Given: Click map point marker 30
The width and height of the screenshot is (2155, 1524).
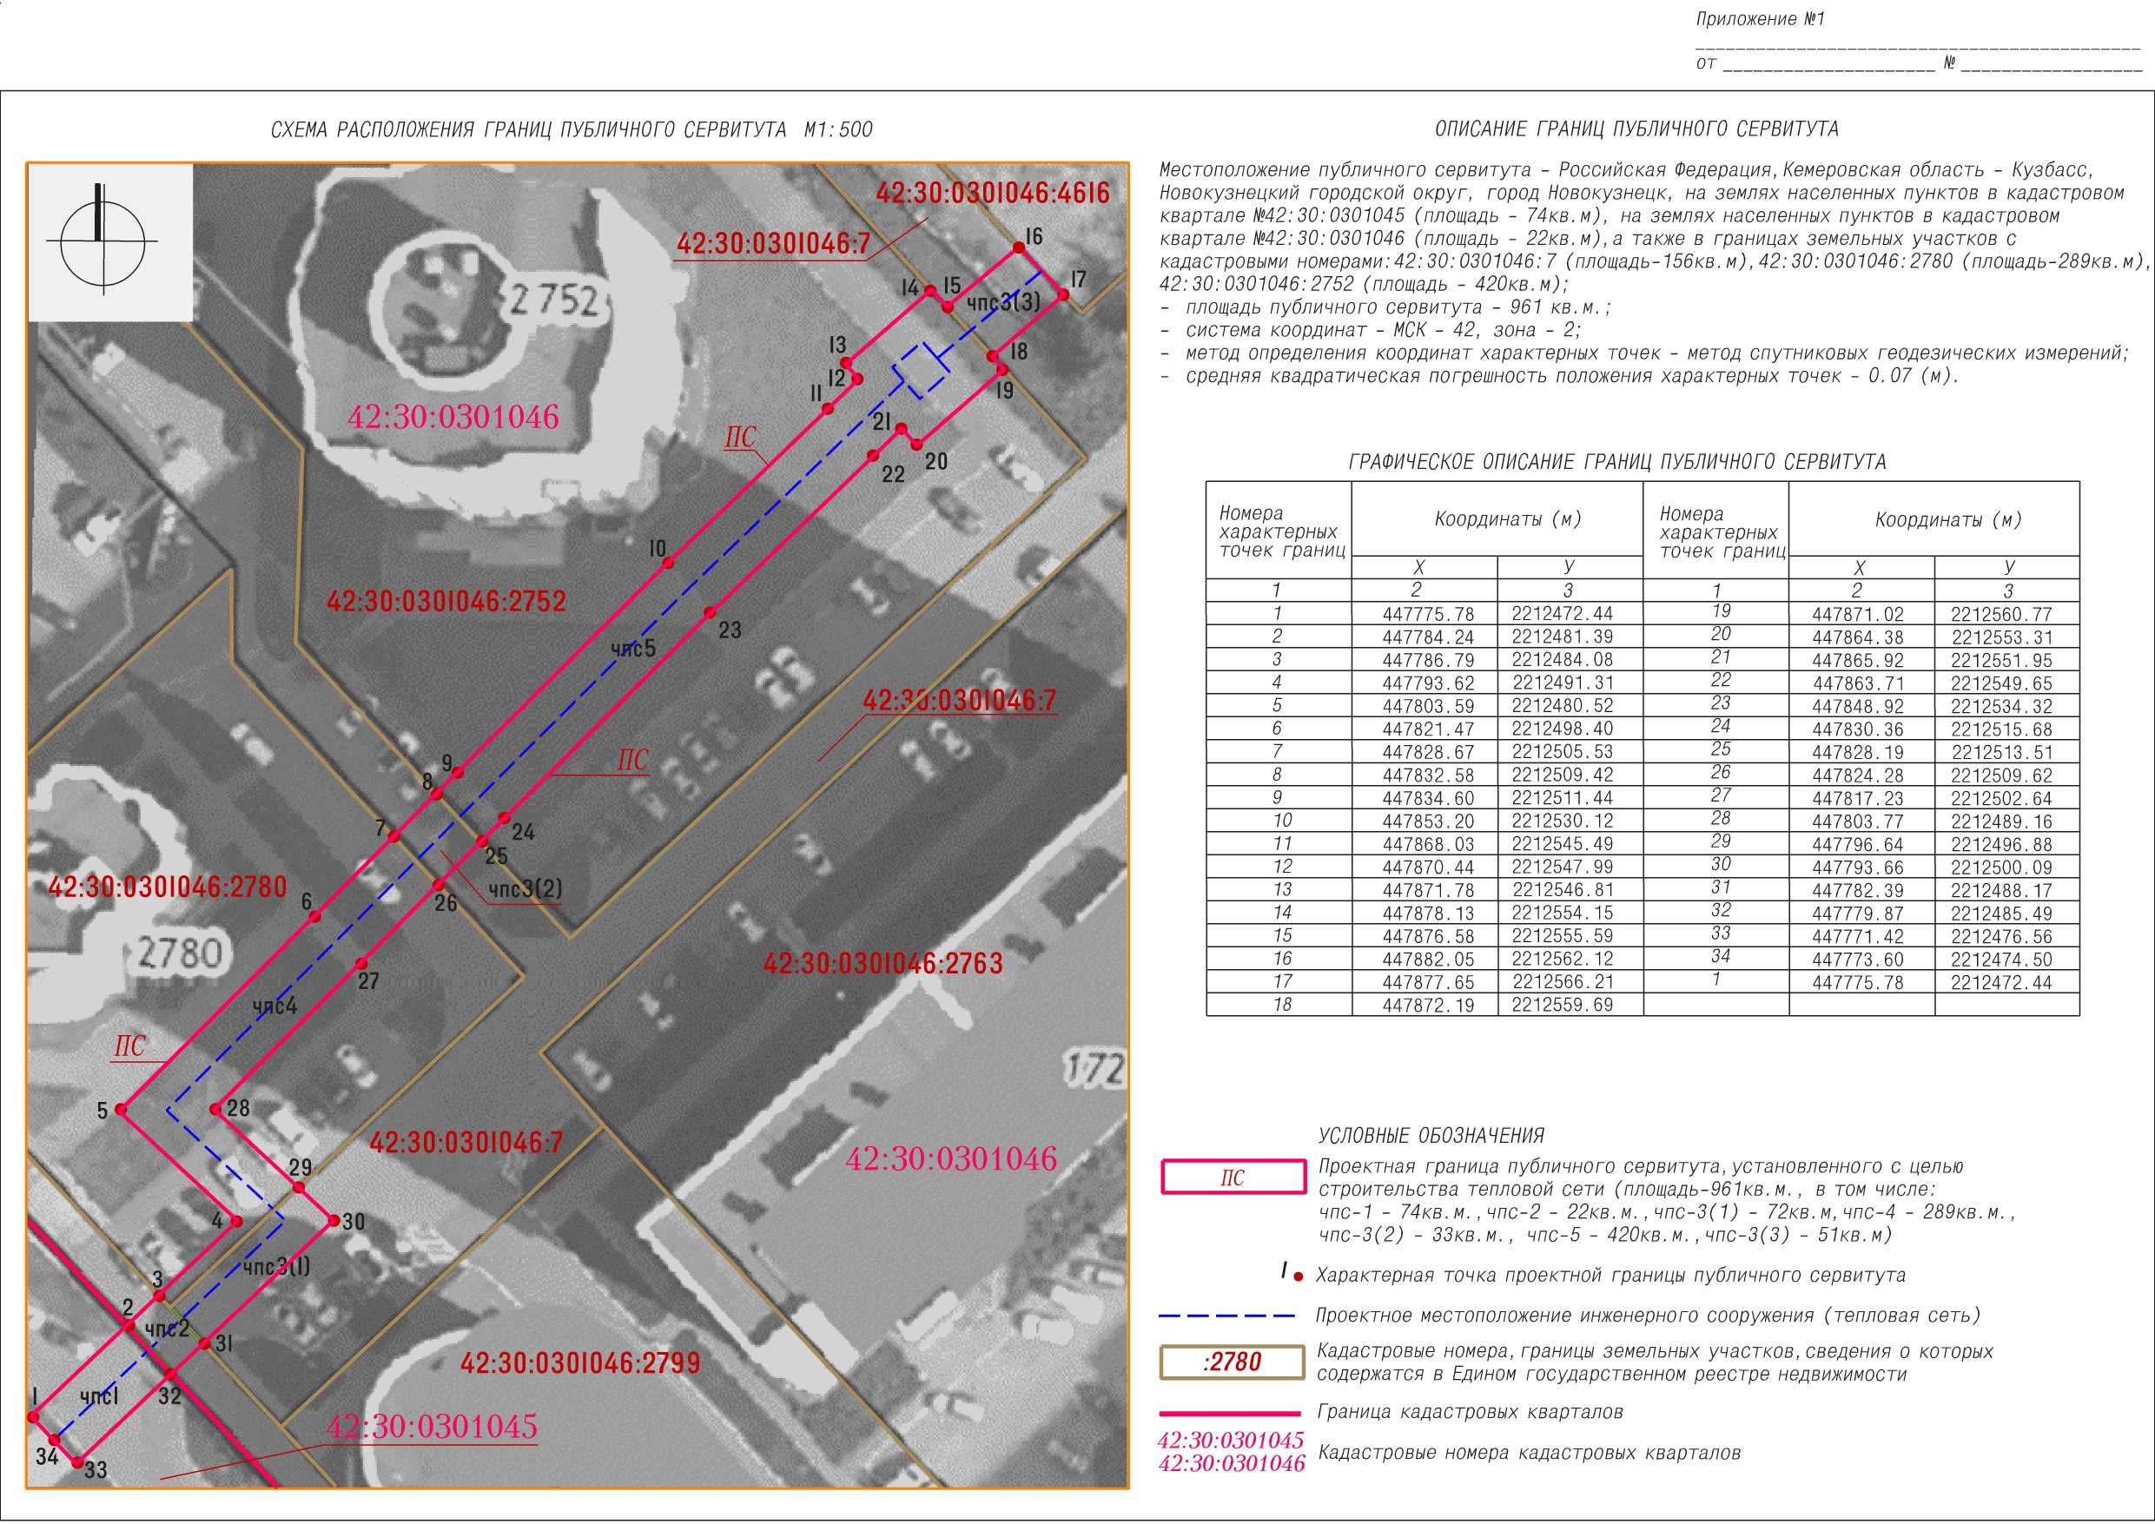Looking at the screenshot, I should pyautogui.click(x=333, y=1221).
